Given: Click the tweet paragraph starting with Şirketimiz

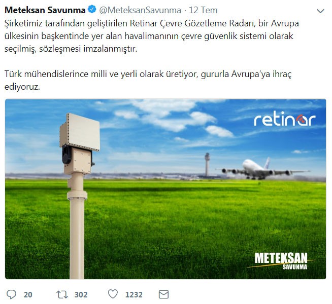Looking at the screenshot, I should click(x=152, y=36).
